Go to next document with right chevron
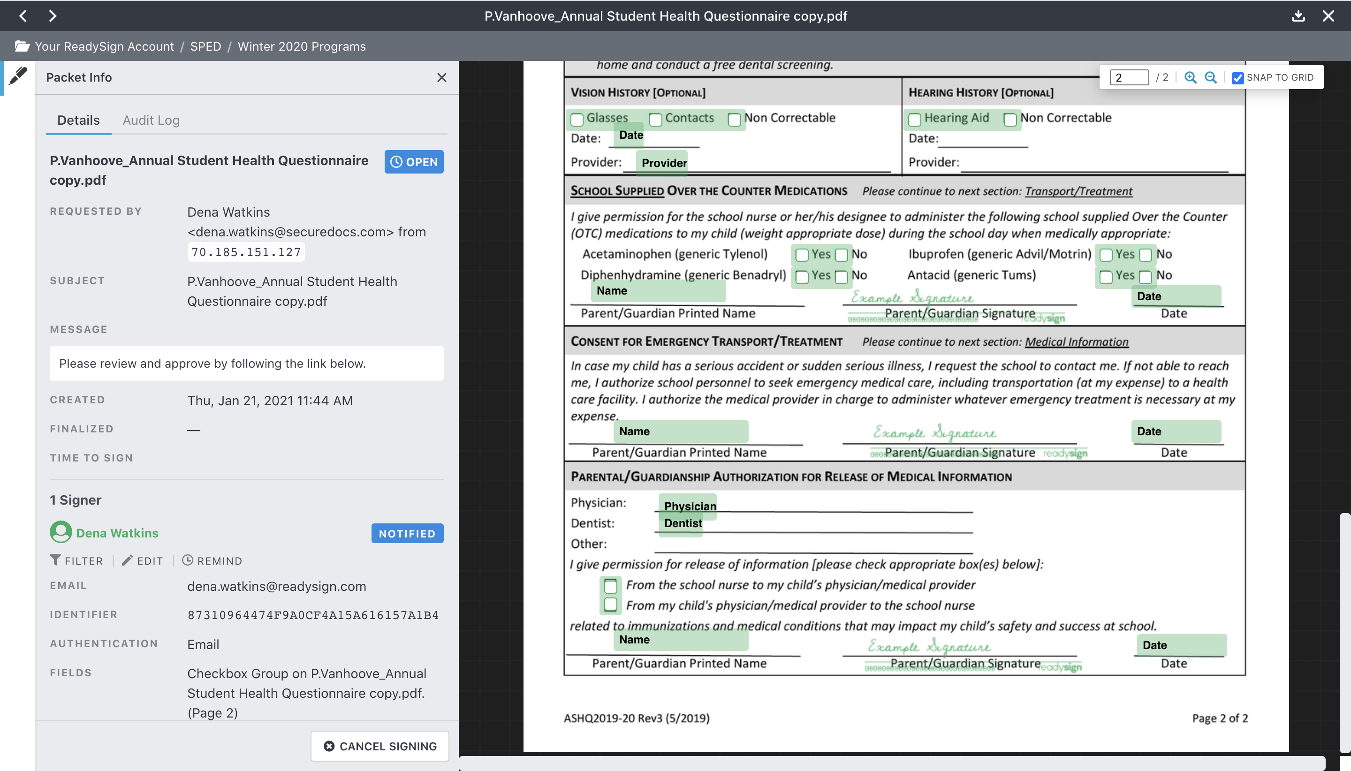This screenshot has width=1351, height=771. 53,16
